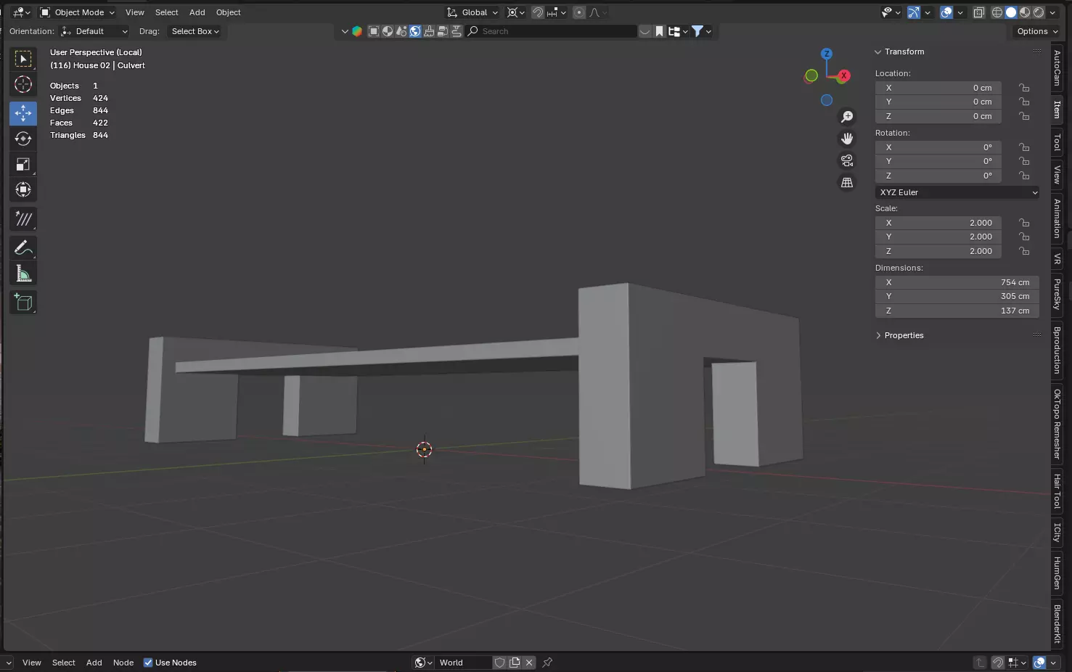Click the zoom magnifier viewport gizmo

click(847, 117)
